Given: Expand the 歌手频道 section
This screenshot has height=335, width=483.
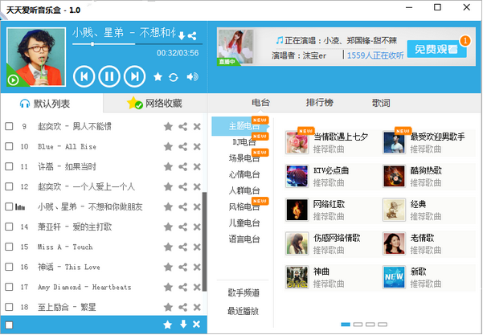Looking at the screenshot, I should [x=244, y=294].
